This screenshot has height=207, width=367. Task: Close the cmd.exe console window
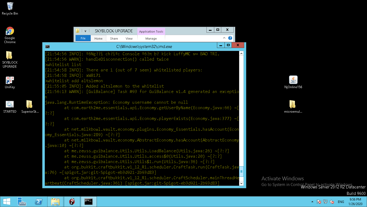coord(238,45)
